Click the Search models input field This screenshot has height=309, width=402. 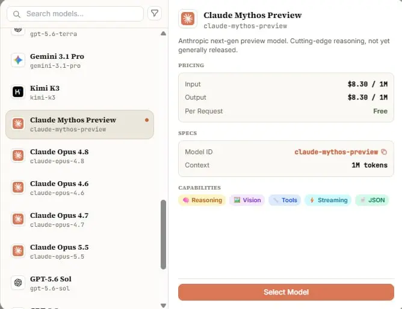(x=75, y=14)
